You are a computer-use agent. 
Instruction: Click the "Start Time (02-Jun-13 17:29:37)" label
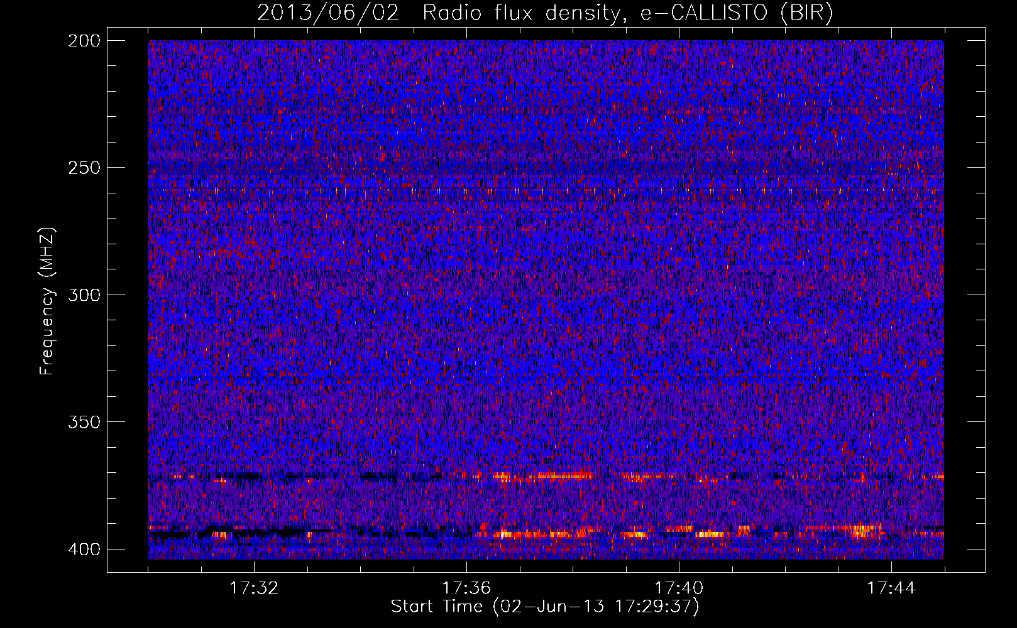[x=545, y=607]
